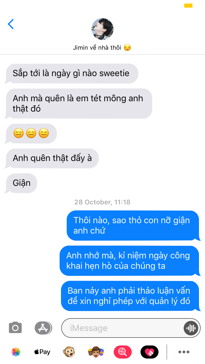
Task: Open the camera icon beside message field
Action: [15, 328]
